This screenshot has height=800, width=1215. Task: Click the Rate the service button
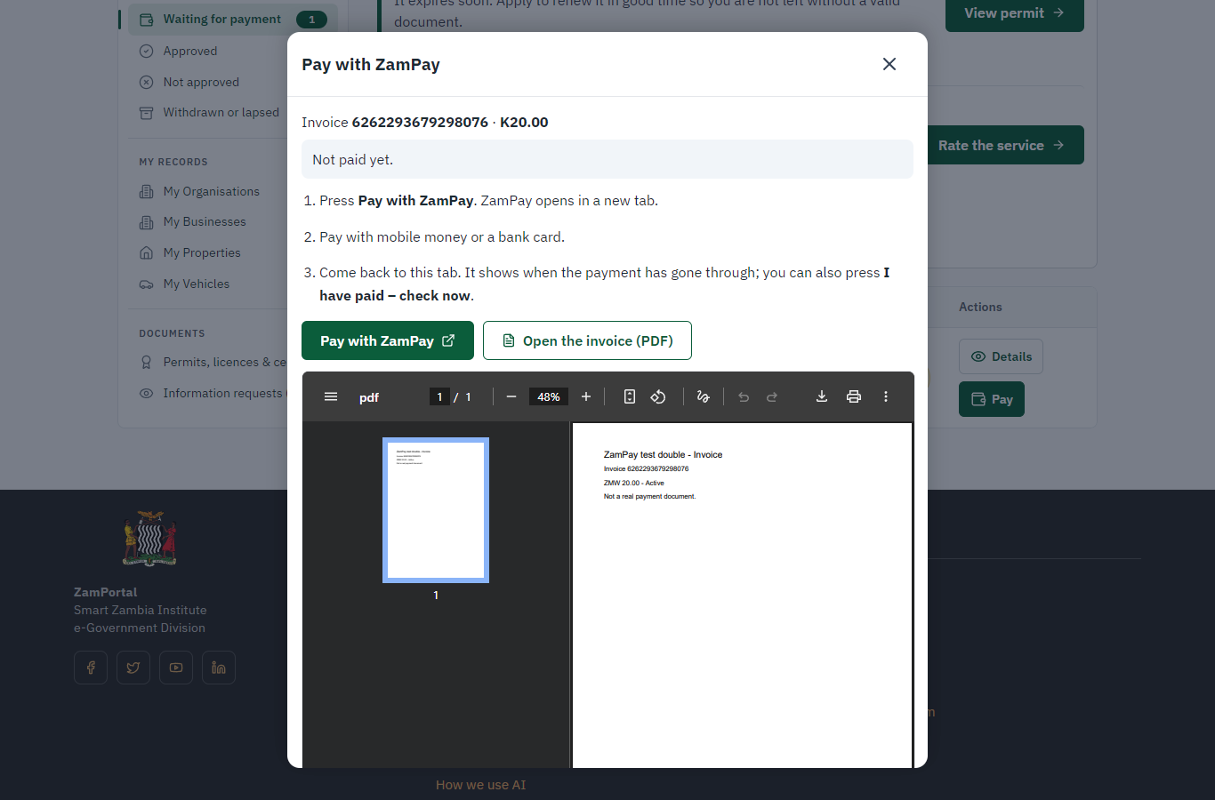click(1006, 145)
